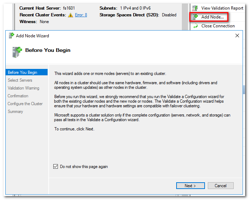Open View Validation Report action

222,8
